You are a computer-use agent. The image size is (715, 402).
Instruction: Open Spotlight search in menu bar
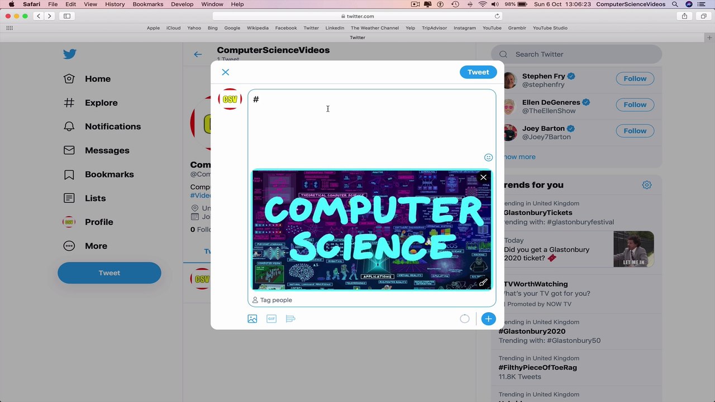point(675,4)
